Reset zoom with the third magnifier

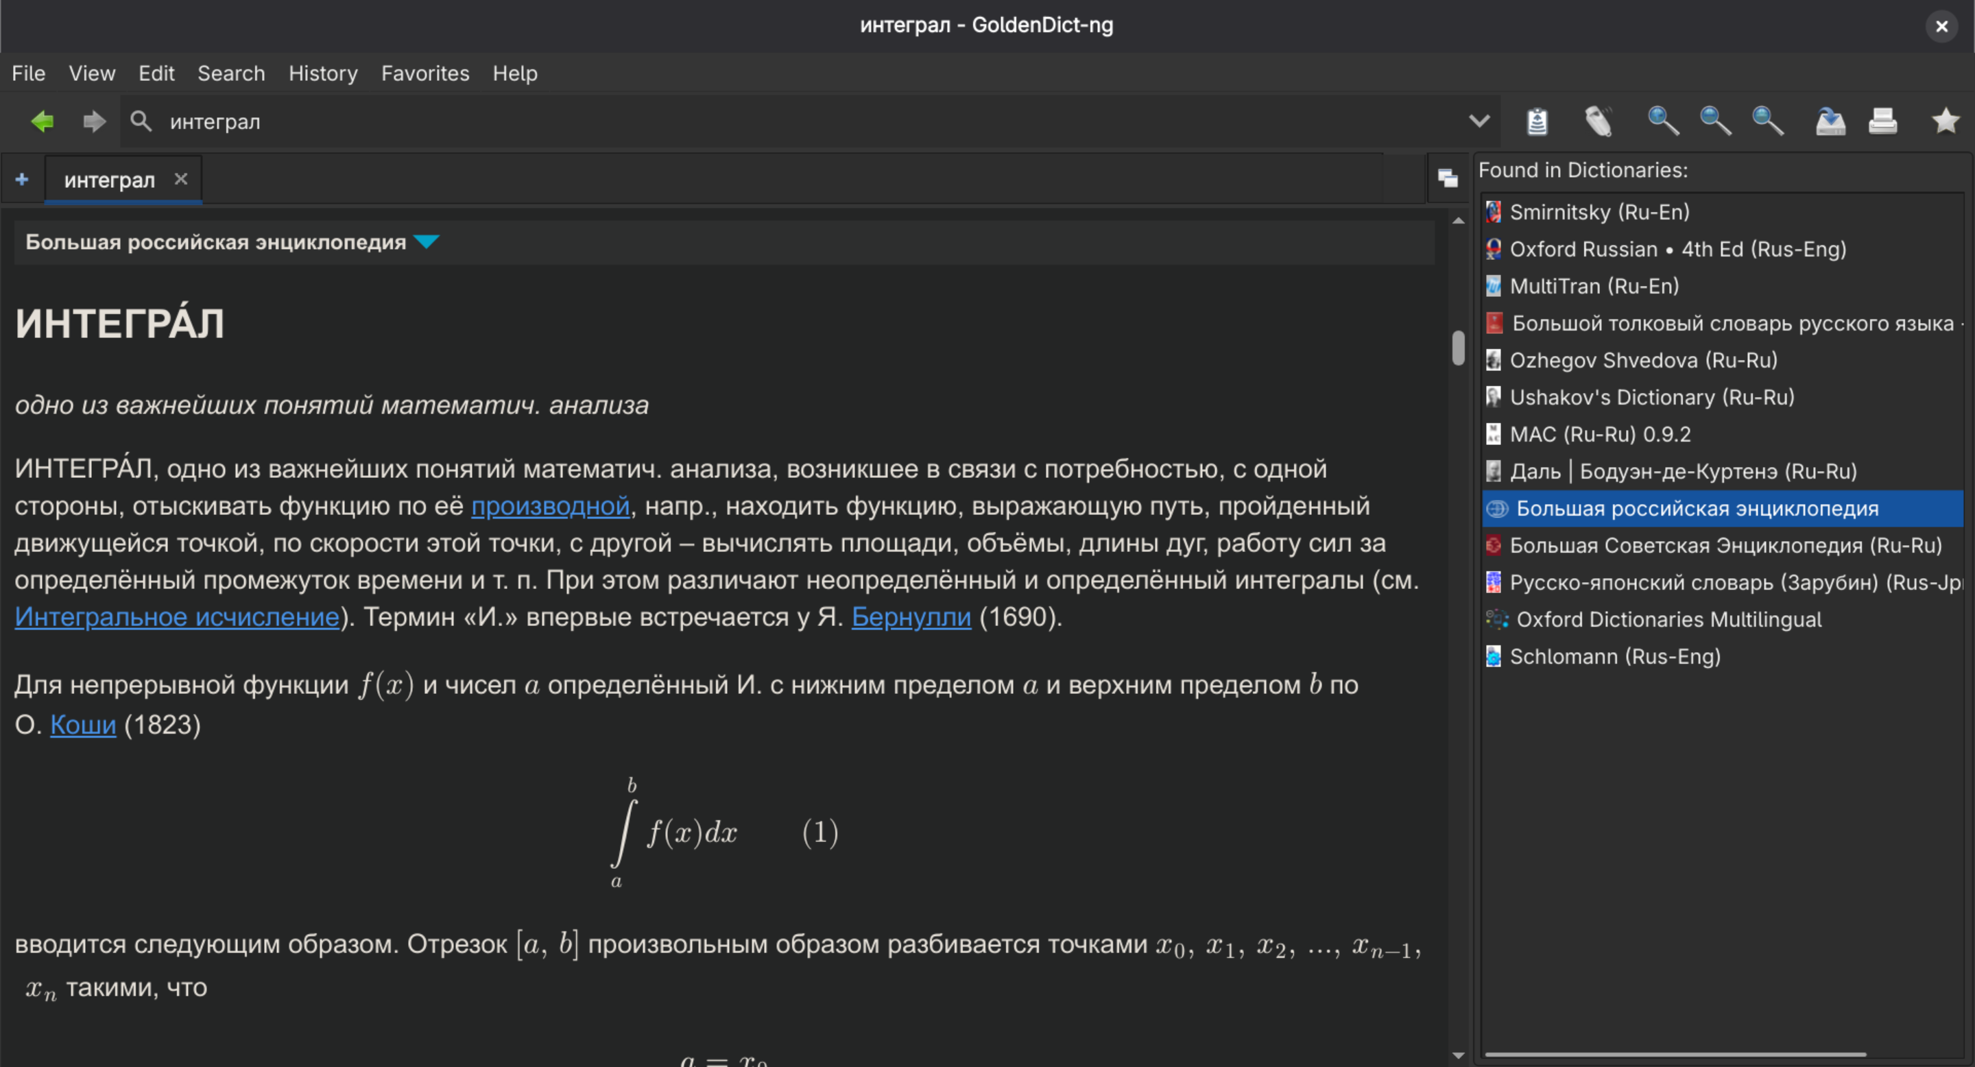(1767, 121)
